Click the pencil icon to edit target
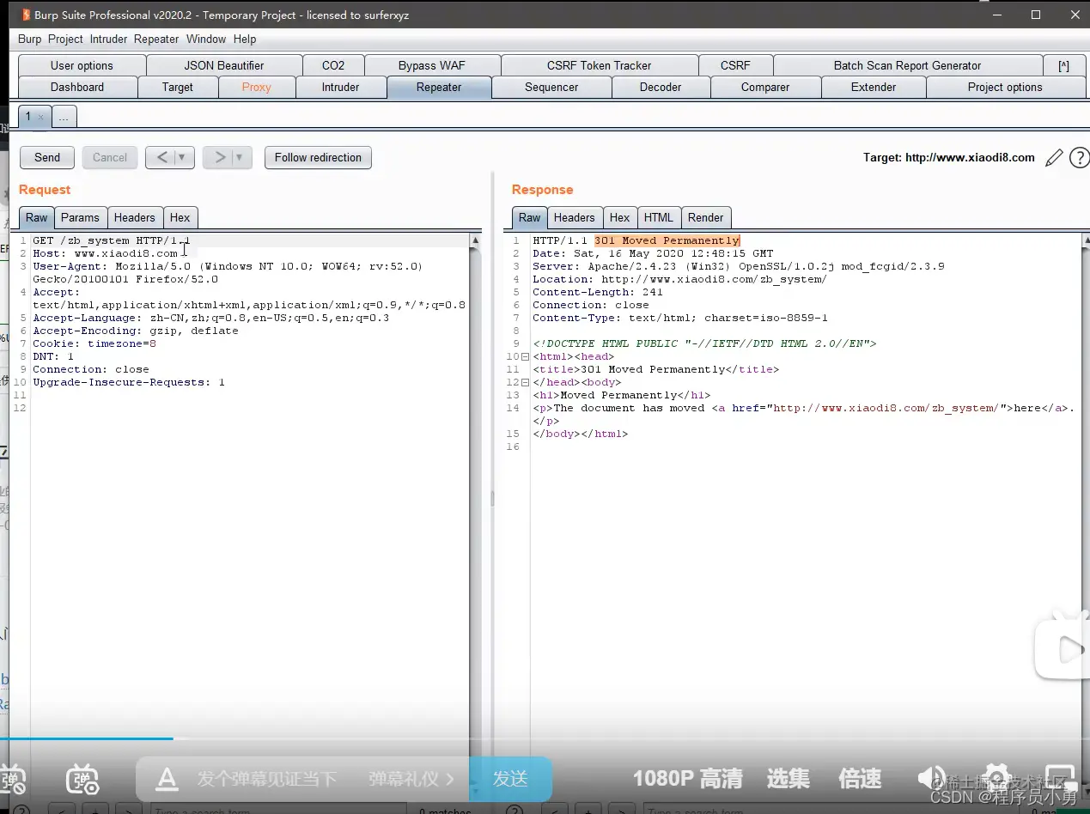 coord(1054,158)
